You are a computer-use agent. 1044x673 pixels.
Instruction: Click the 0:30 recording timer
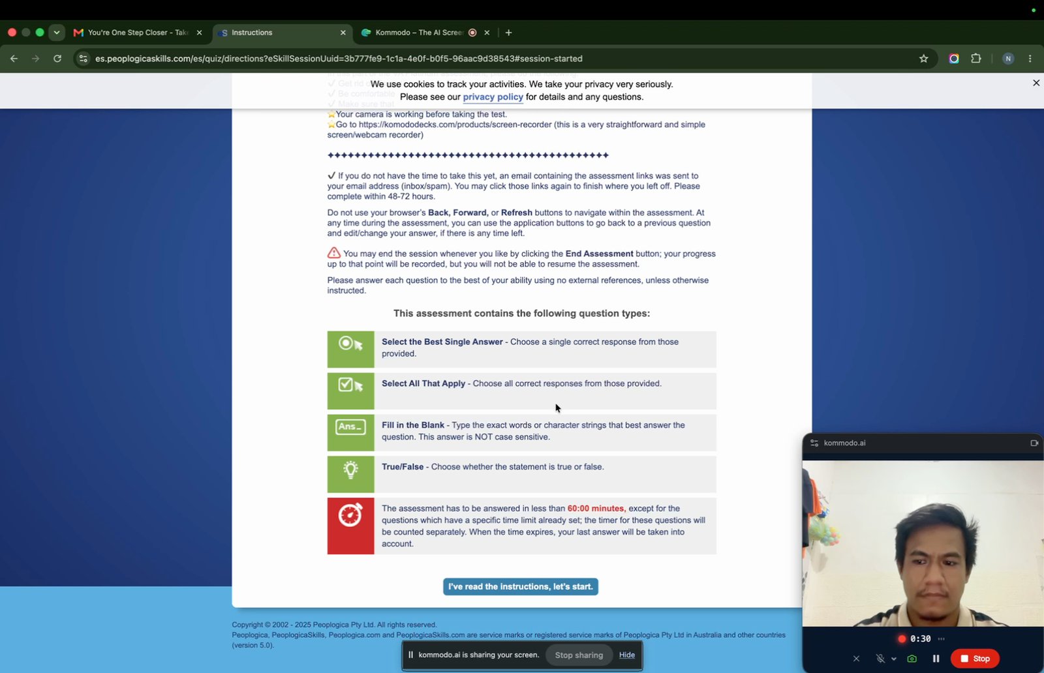pos(920,638)
